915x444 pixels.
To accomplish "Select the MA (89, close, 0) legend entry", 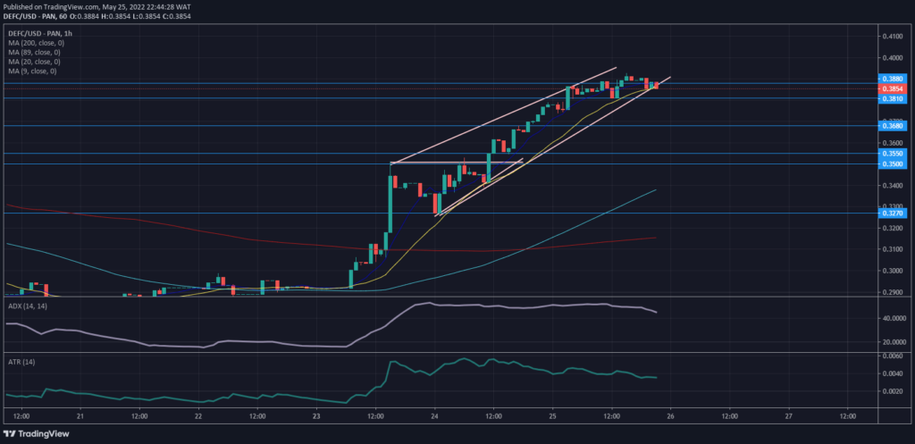I will point(34,53).
